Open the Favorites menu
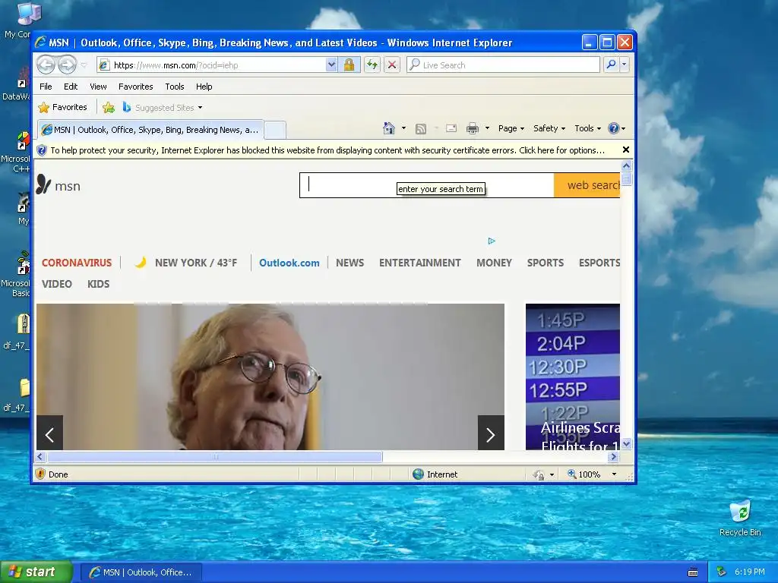The image size is (778, 583). point(135,87)
